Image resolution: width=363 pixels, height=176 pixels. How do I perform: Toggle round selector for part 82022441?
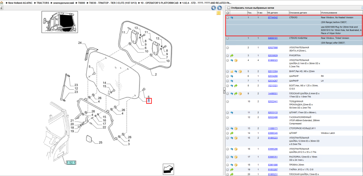tap(228, 102)
